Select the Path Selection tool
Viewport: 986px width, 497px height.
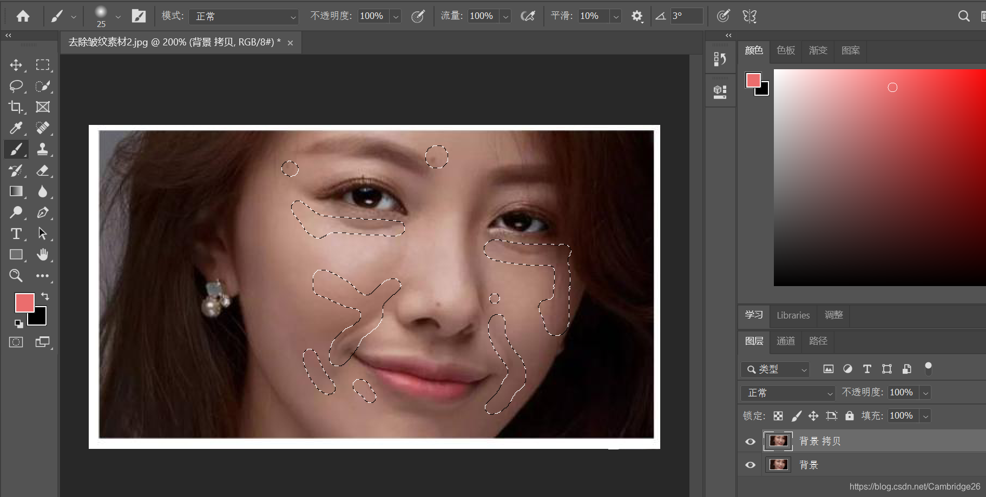[43, 234]
